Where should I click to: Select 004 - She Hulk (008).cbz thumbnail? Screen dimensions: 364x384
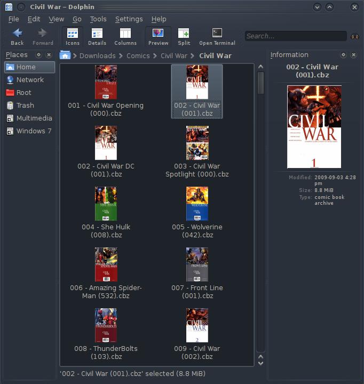pyautogui.click(x=106, y=204)
